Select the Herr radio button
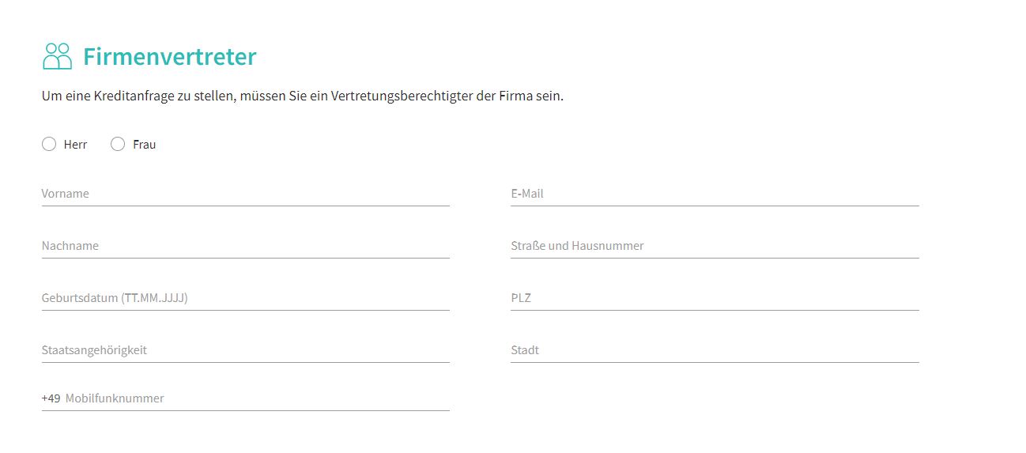The height and width of the screenshot is (453, 1026). 49,144
